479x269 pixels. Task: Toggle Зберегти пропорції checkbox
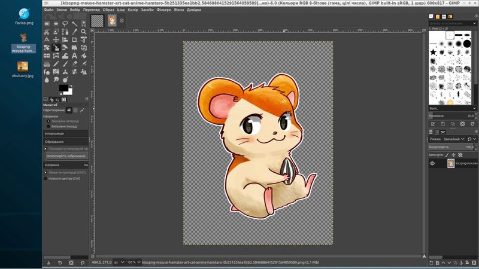pos(46,172)
